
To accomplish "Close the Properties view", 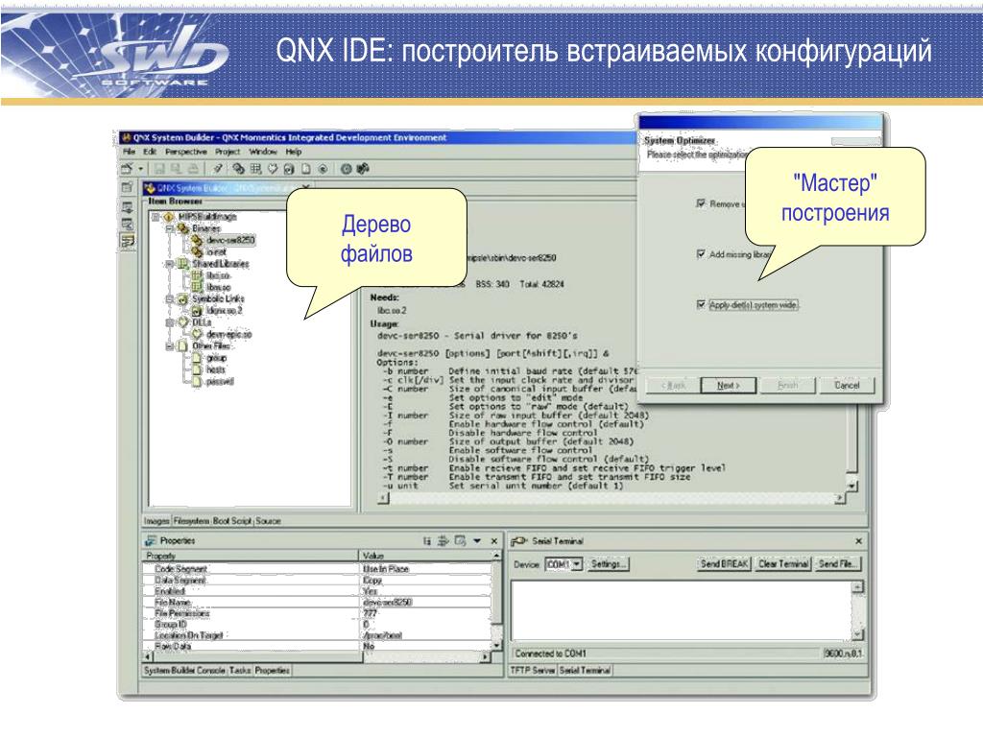I will click(x=494, y=541).
